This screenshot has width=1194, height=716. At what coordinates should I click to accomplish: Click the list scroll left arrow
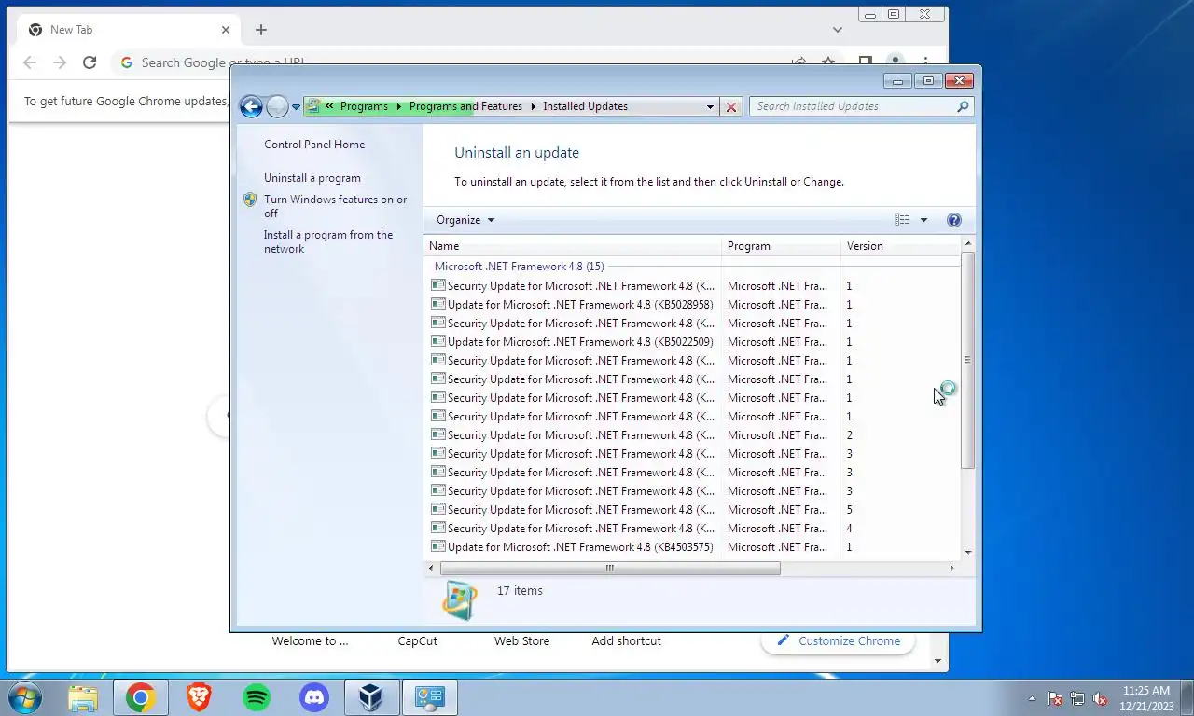point(431,568)
